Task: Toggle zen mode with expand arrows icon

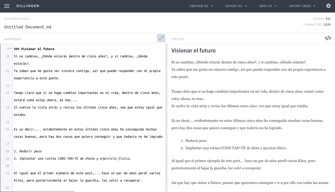Action: coord(161,38)
